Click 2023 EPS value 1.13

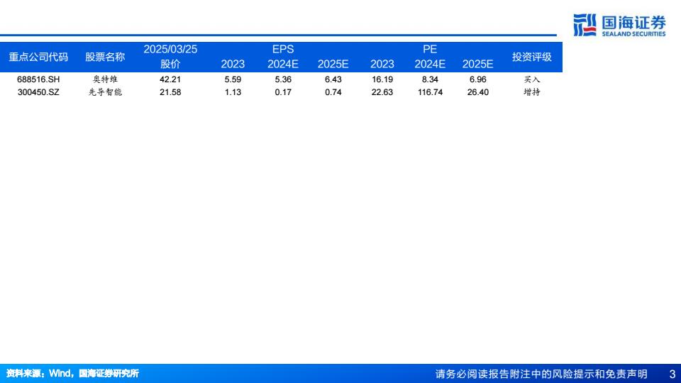click(233, 92)
